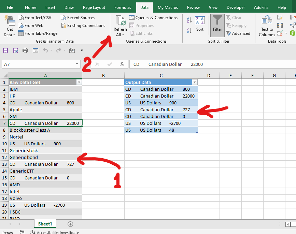Switch to the Formulas tab
296x234 pixels.
[x=123, y=8]
